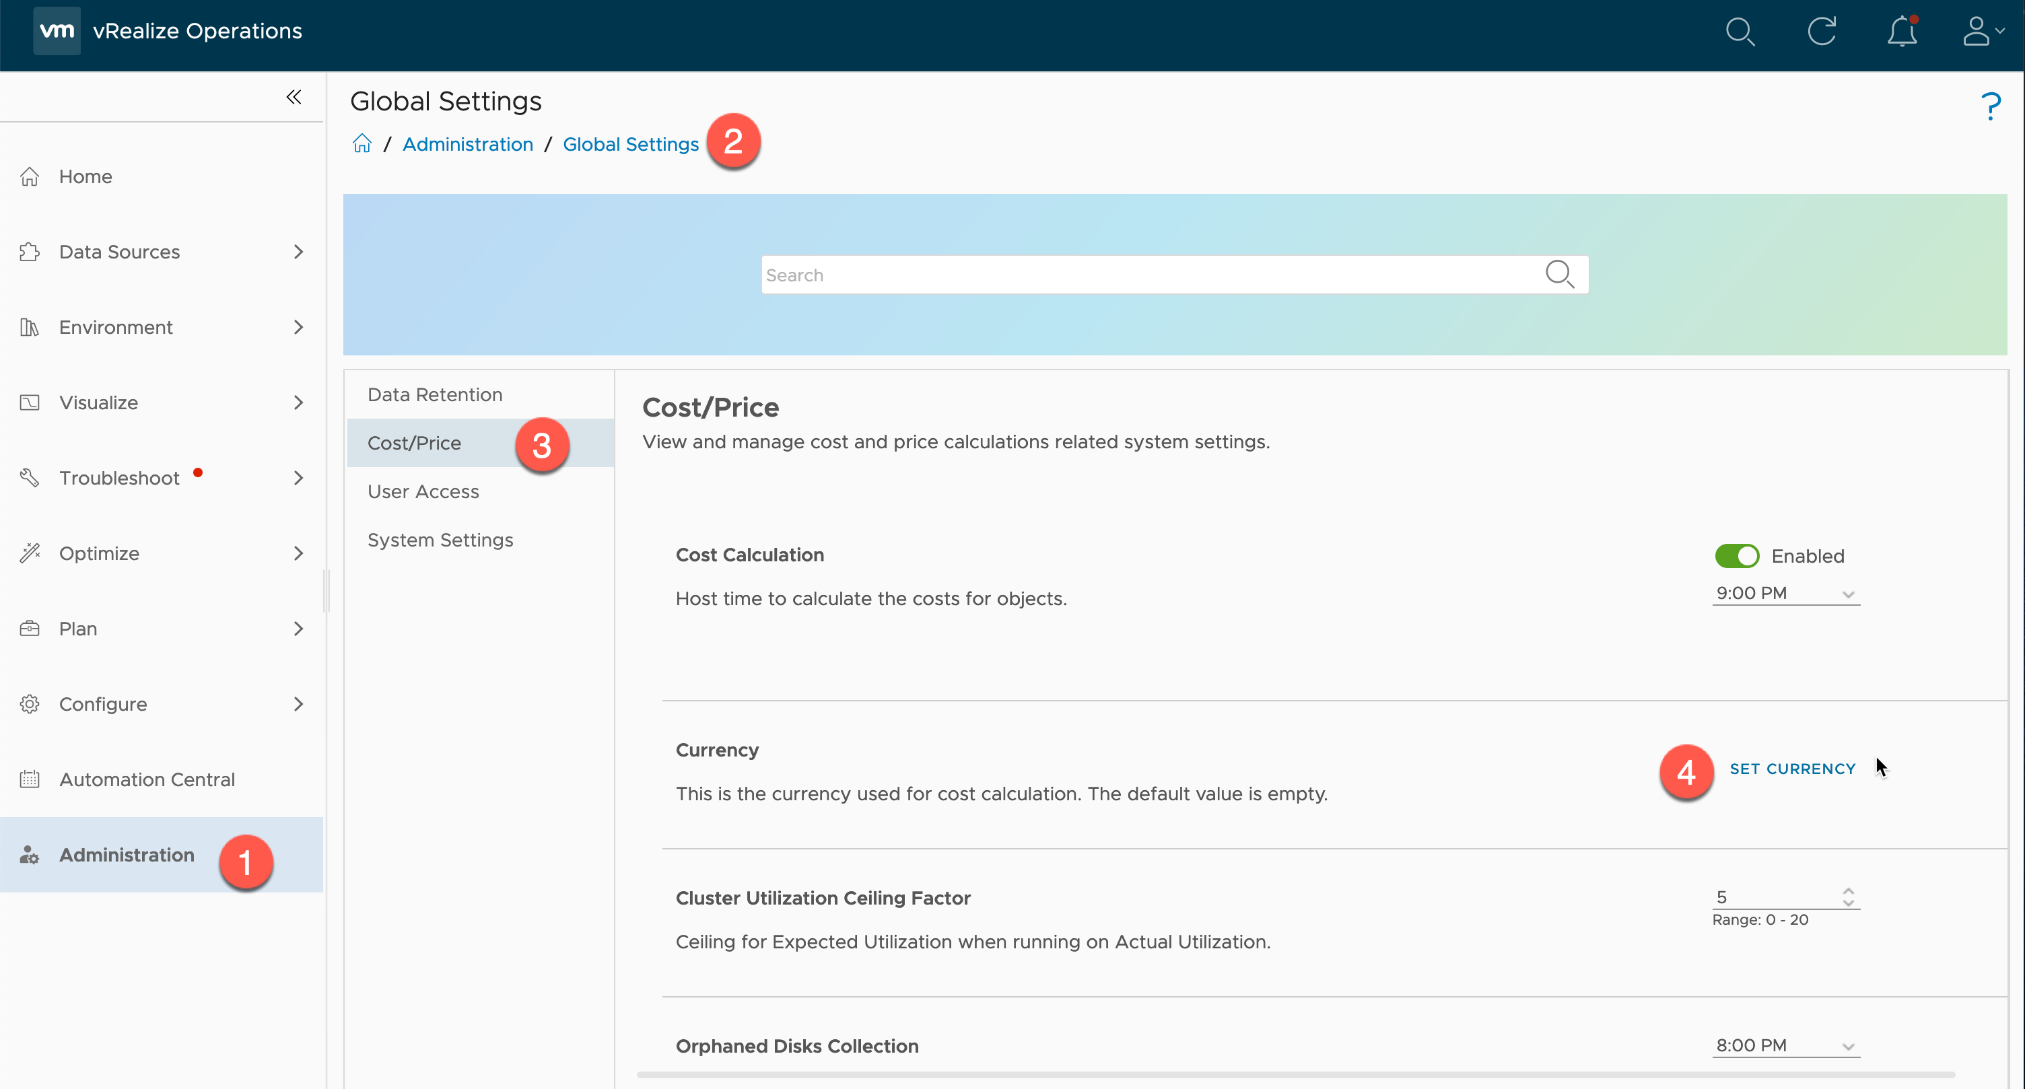Expand the Visualize menu chevron
2025x1089 pixels.
point(298,403)
